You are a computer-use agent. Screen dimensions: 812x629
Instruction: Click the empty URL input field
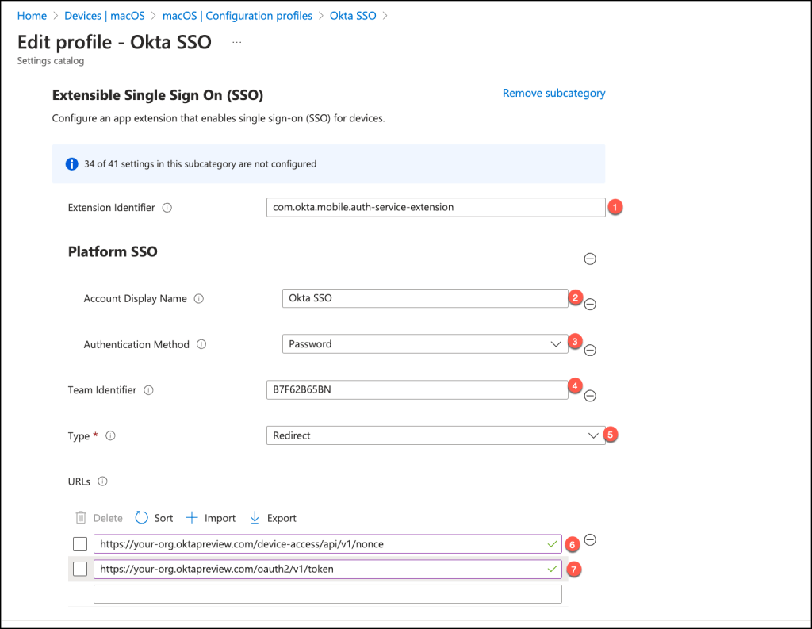click(x=327, y=594)
